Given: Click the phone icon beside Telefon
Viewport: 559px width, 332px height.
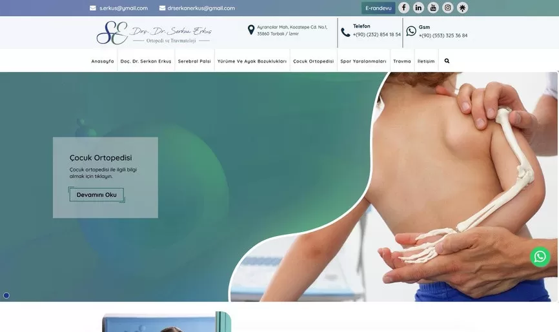Looking at the screenshot, I should pyautogui.click(x=345, y=32).
